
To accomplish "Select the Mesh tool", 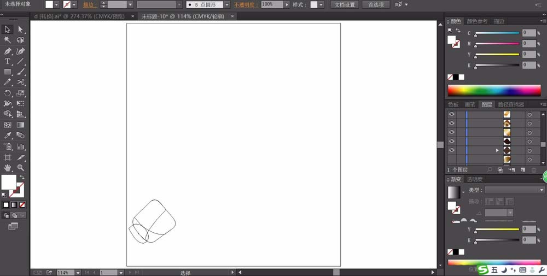I will [8, 125].
